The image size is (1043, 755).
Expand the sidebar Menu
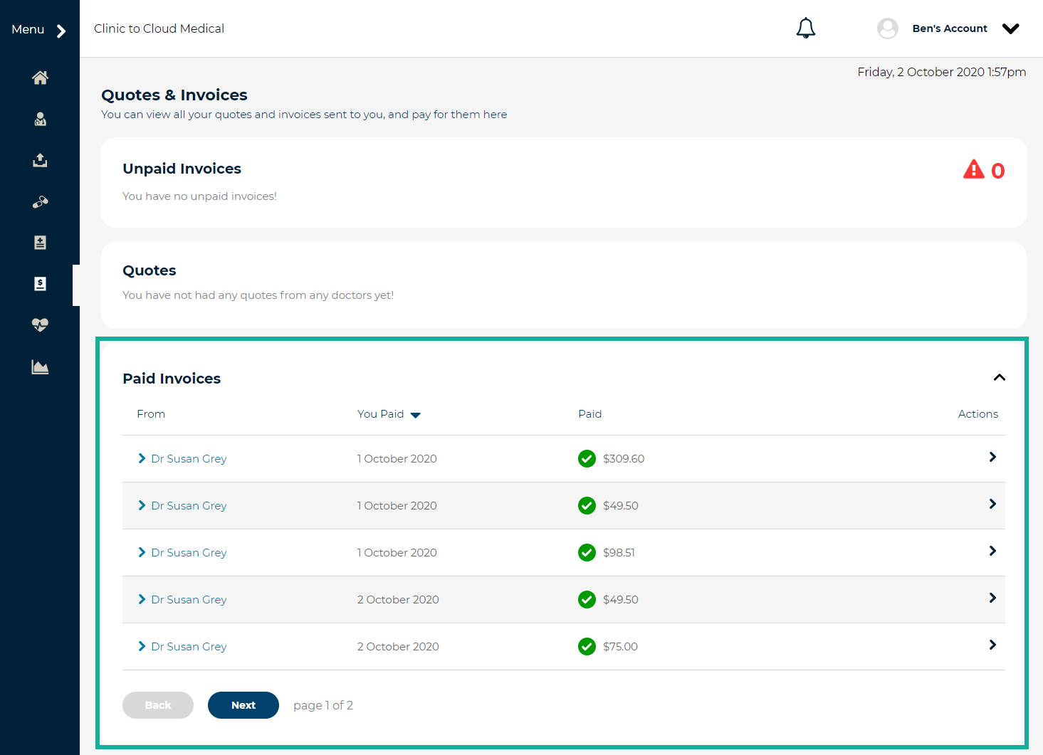point(39,29)
